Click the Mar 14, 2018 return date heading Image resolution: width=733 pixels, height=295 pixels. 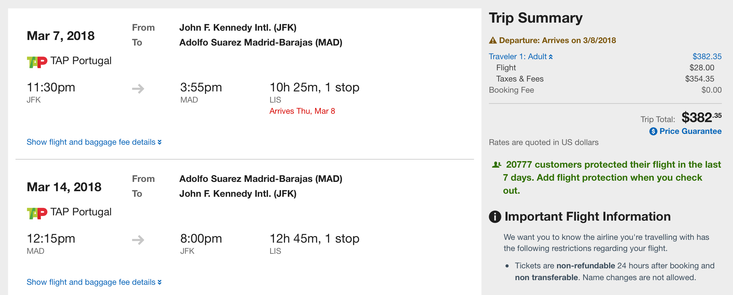64,187
